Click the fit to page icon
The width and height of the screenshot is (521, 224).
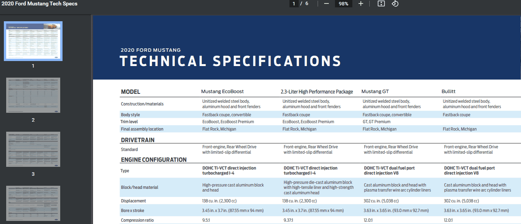(x=381, y=3)
